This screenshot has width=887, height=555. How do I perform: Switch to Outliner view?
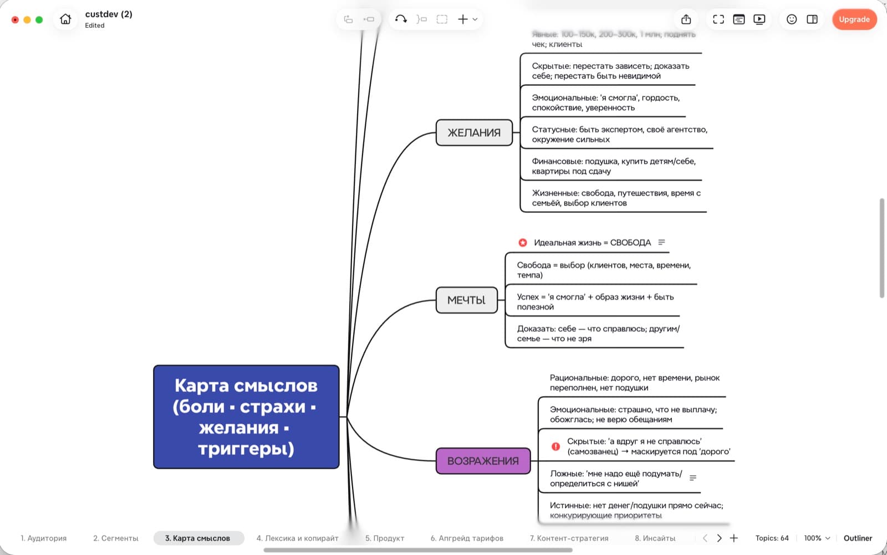point(858,538)
